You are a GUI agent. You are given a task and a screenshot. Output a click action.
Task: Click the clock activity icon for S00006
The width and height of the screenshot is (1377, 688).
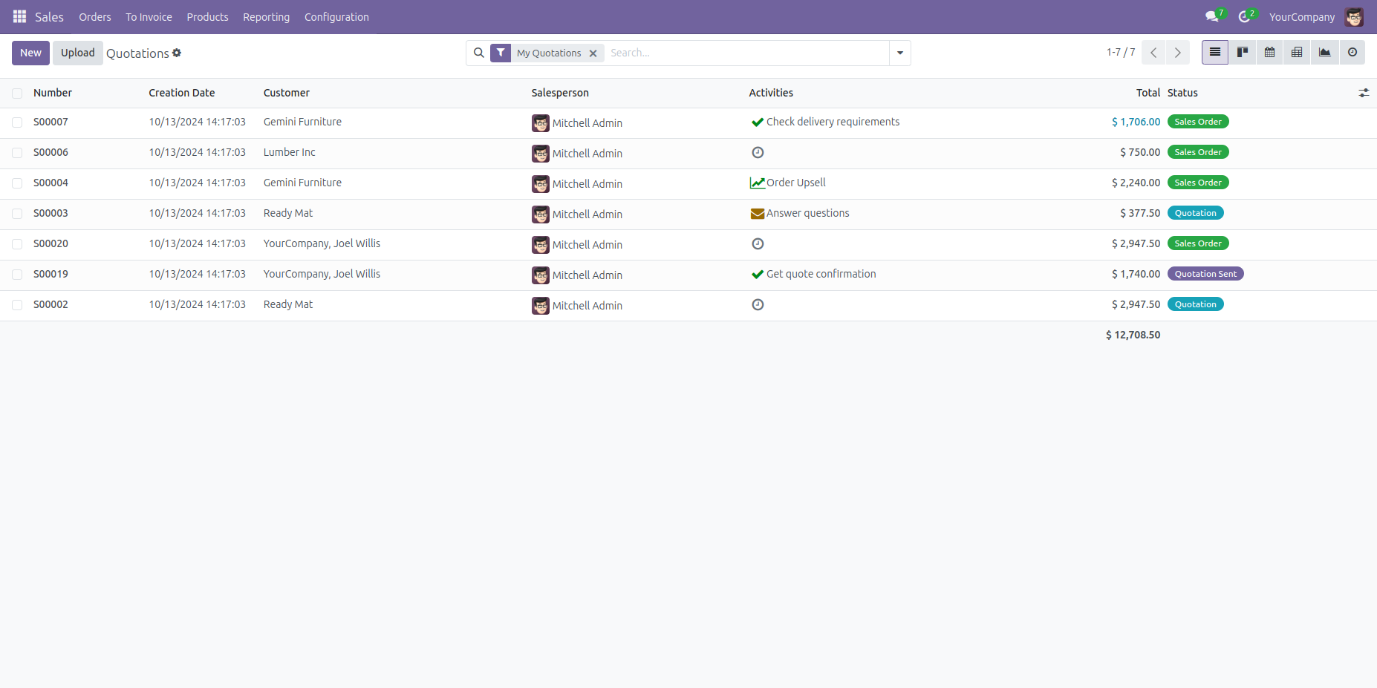coord(758,152)
